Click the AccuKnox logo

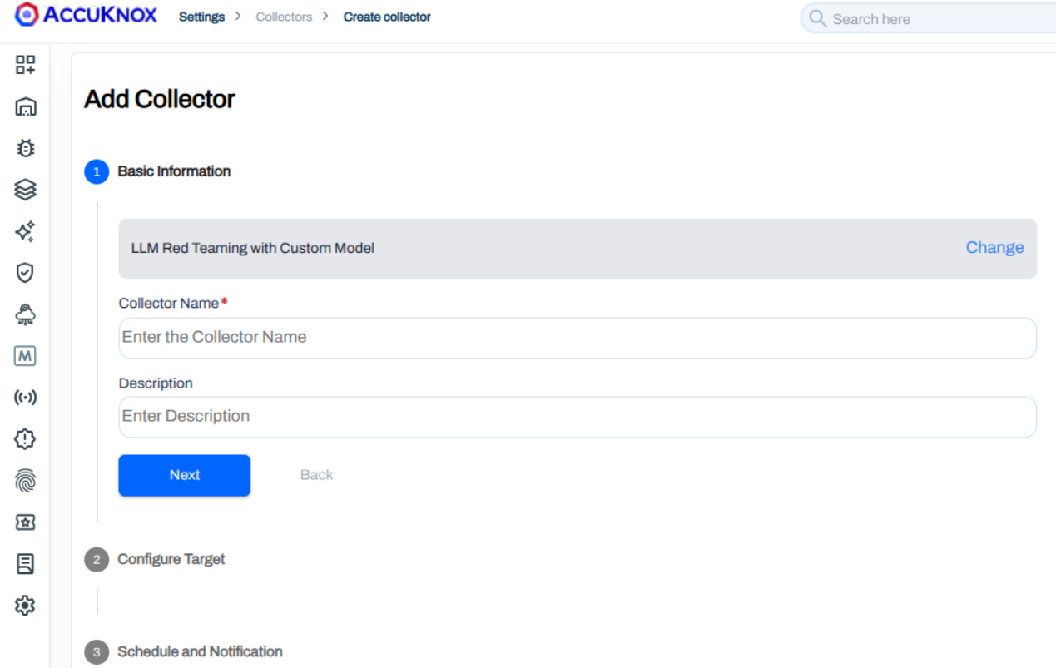tap(87, 15)
